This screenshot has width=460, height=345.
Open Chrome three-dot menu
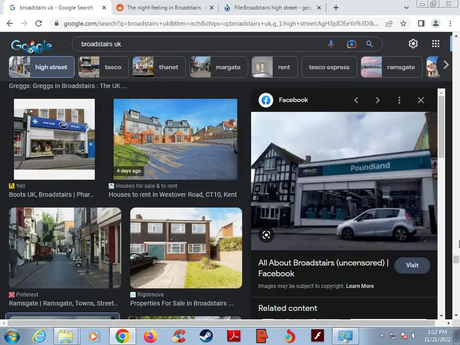450,23
